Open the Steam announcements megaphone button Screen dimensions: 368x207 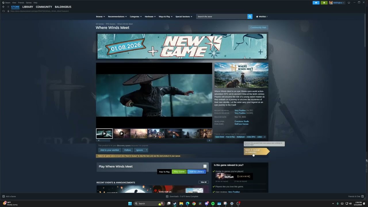click(x=316, y=3)
